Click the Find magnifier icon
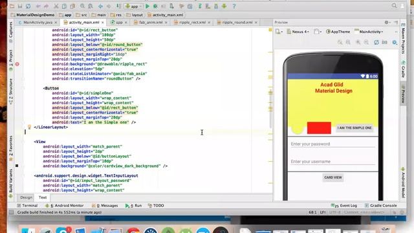414x233 pixels. [x=82, y=6]
